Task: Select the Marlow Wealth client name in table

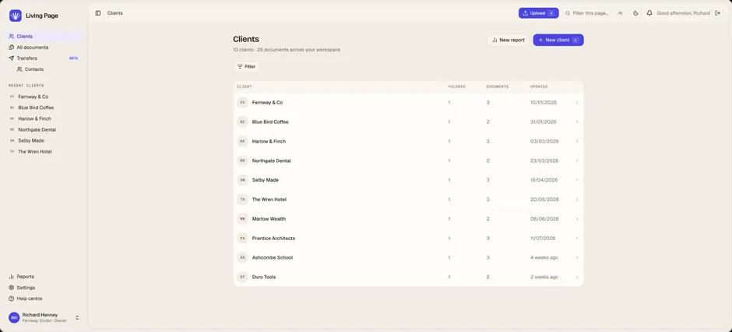Action: coord(269,218)
